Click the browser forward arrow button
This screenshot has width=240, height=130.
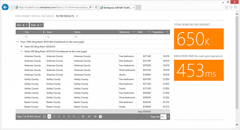tap(12, 7)
